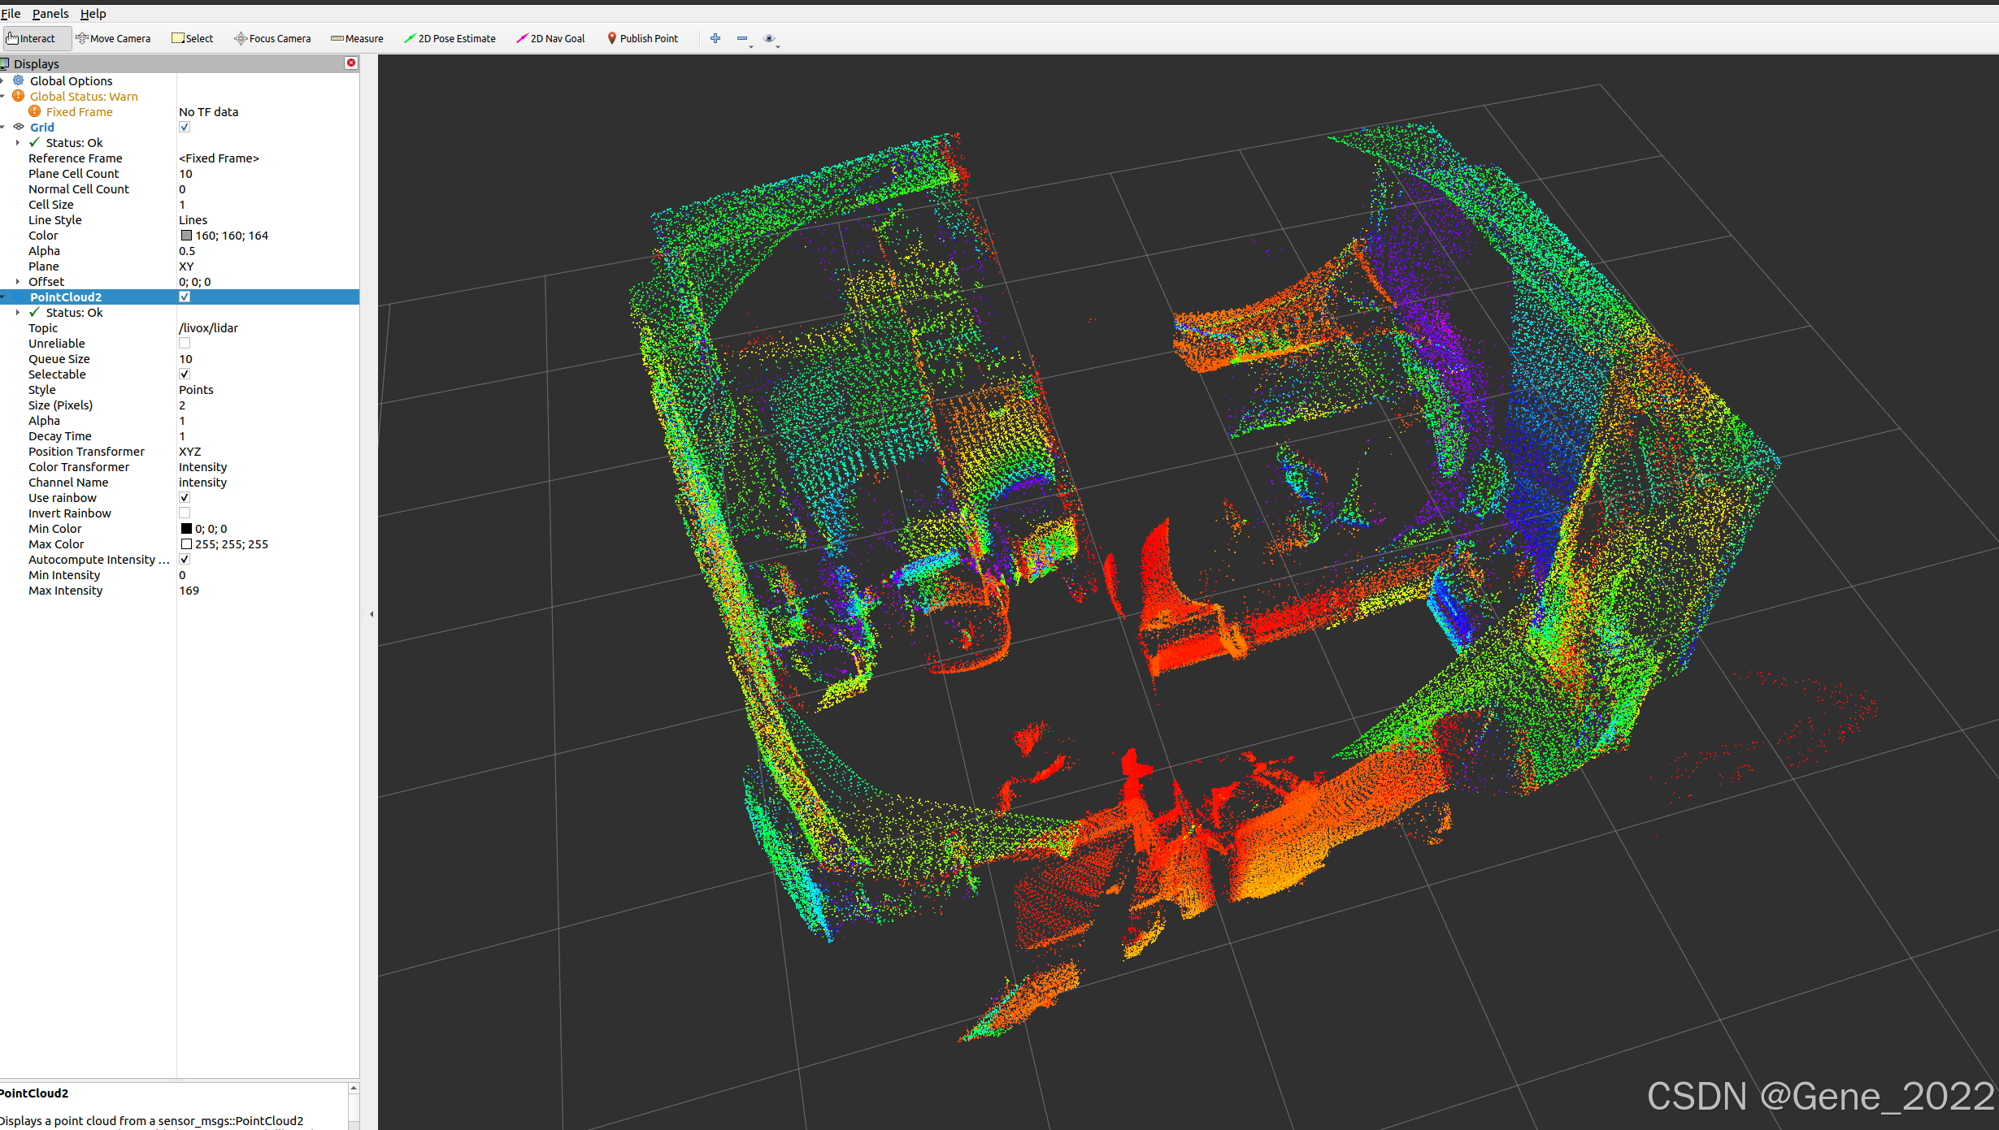
Task: Choose the Focus Camera tool
Action: (272, 38)
